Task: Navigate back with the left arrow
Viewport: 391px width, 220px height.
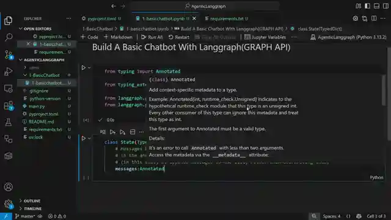Action: point(114,6)
